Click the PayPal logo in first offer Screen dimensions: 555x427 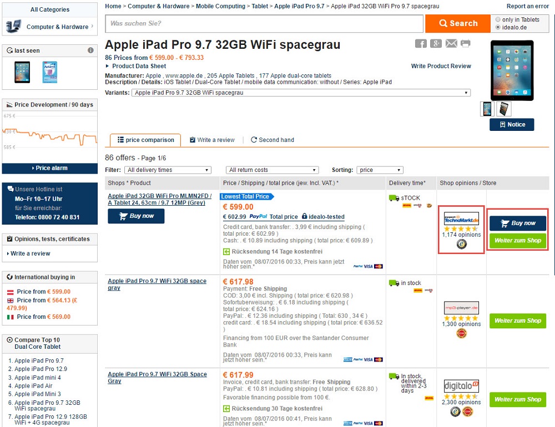(x=258, y=216)
